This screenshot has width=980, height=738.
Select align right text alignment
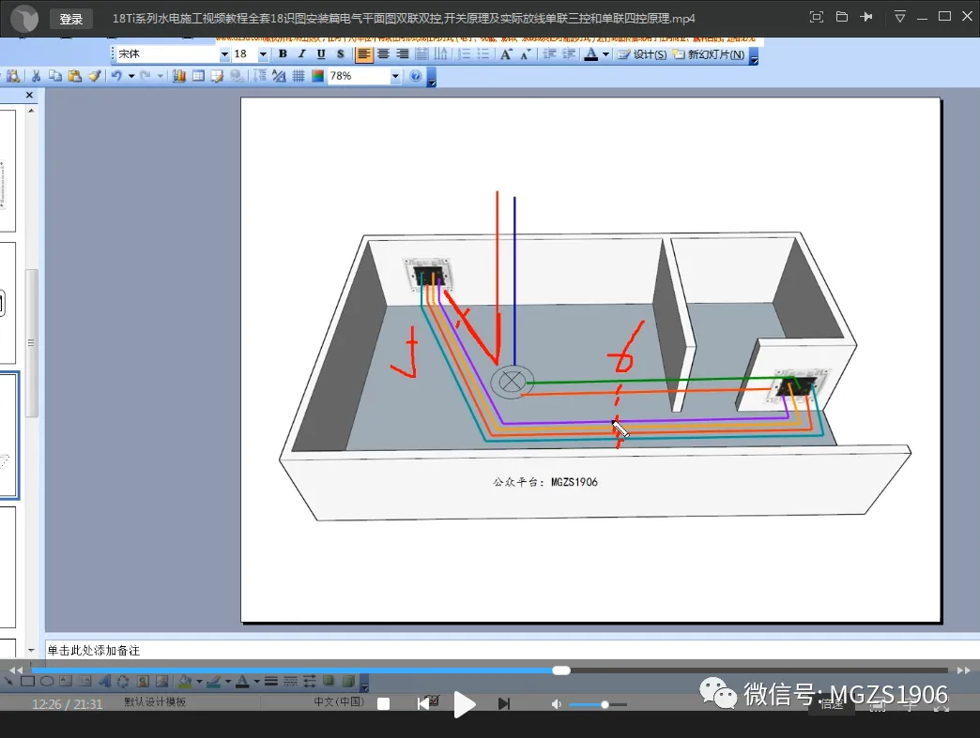pos(403,54)
